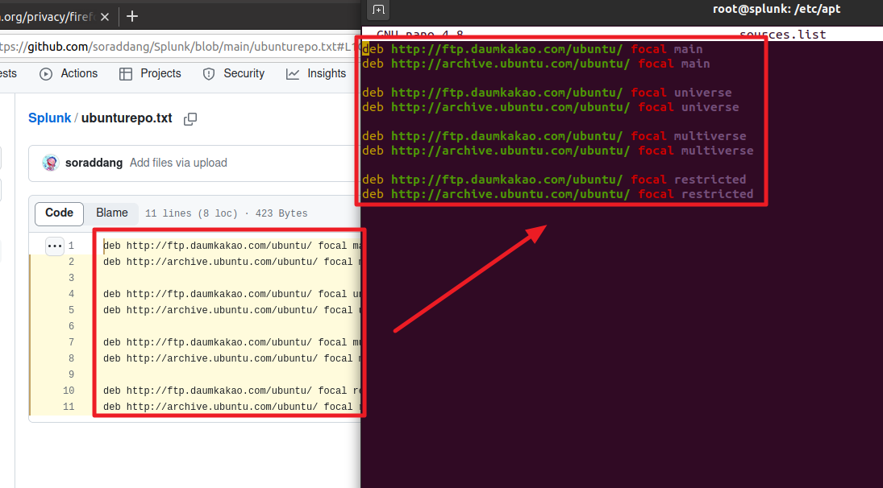
Task: Click the archive.ubuntu focal restricted line in nano
Action: click(557, 195)
